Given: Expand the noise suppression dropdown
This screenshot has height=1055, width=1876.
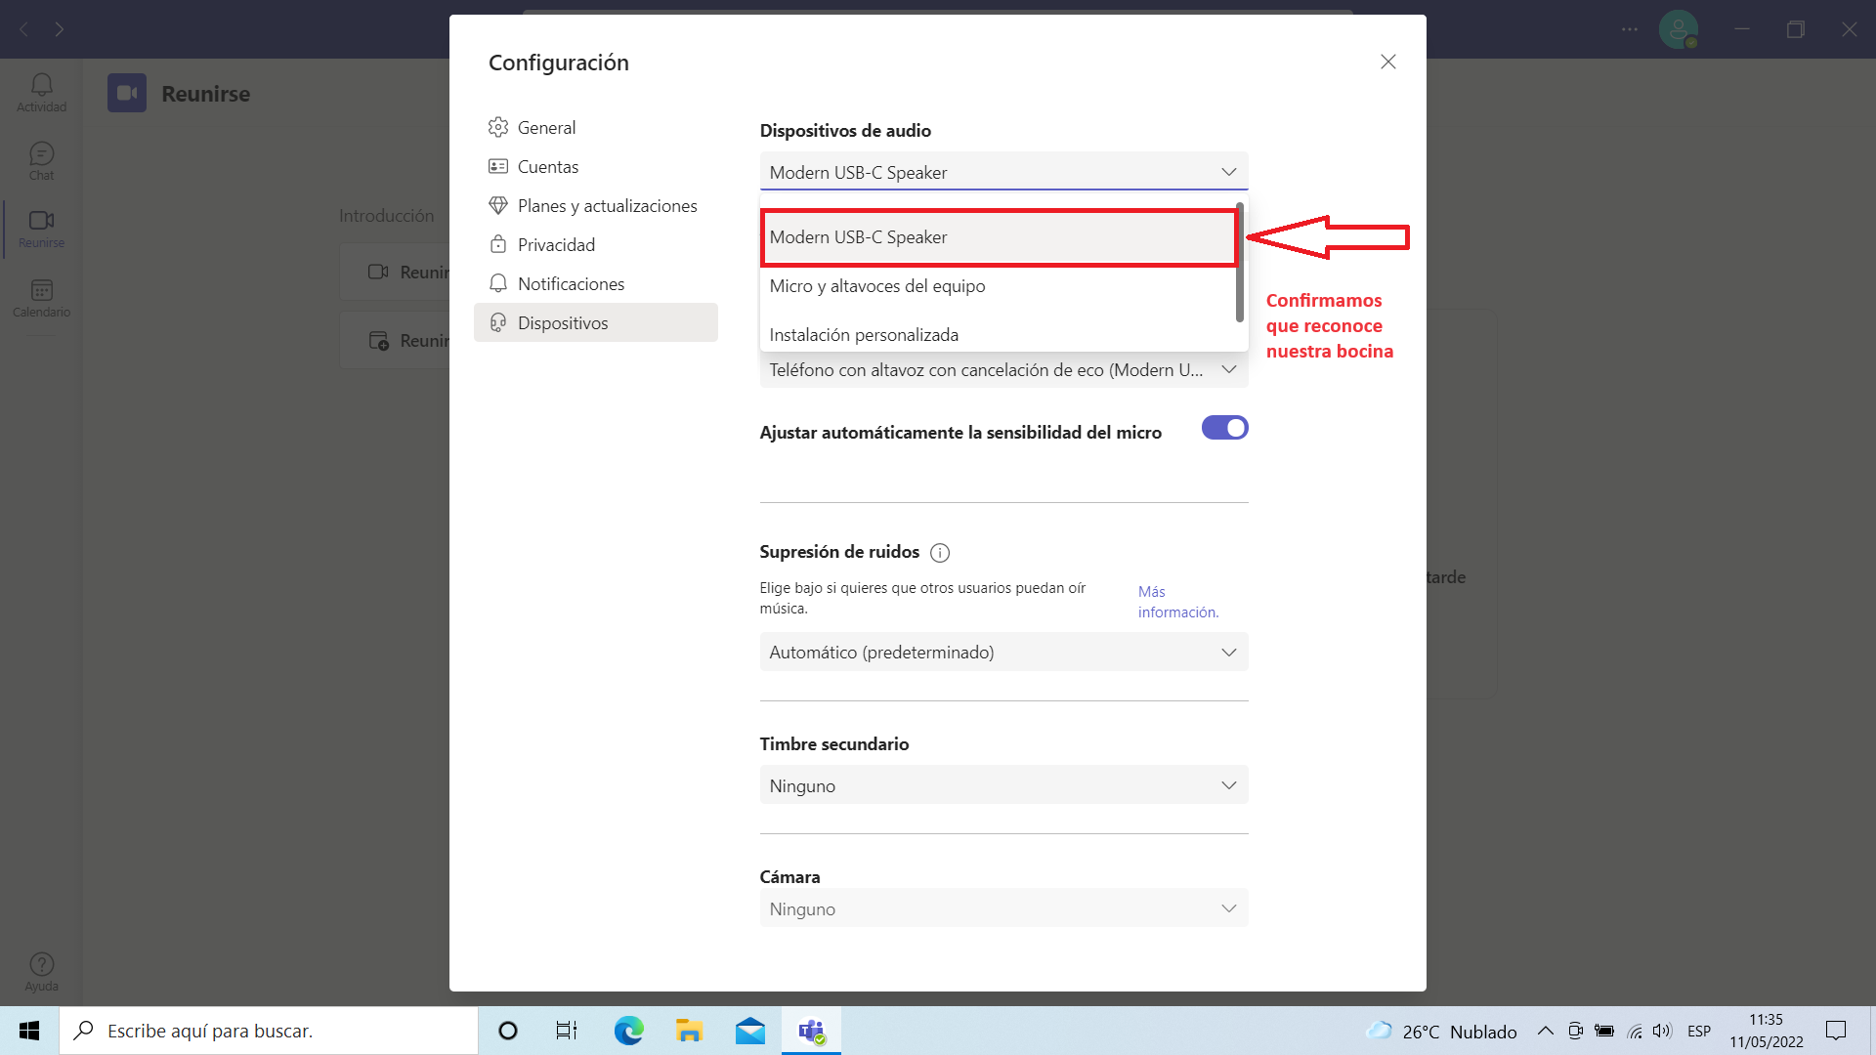Looking at the screenshot, I should (x=1003, y=652).
